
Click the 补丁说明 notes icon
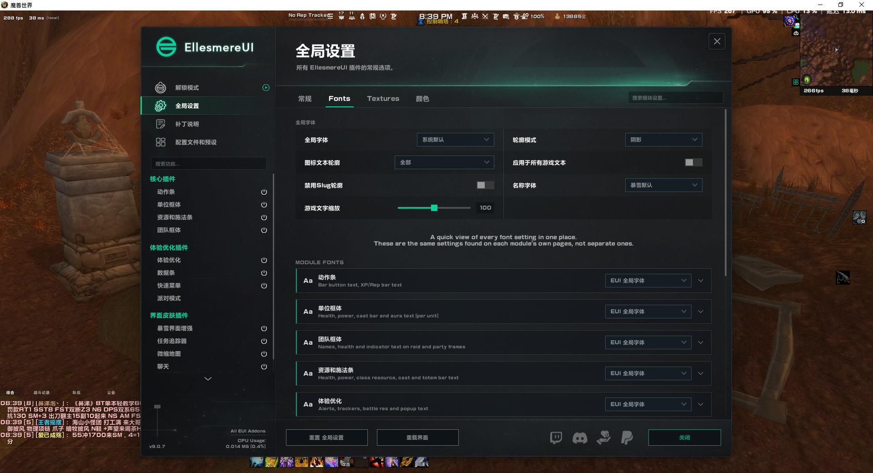(161, 124)
